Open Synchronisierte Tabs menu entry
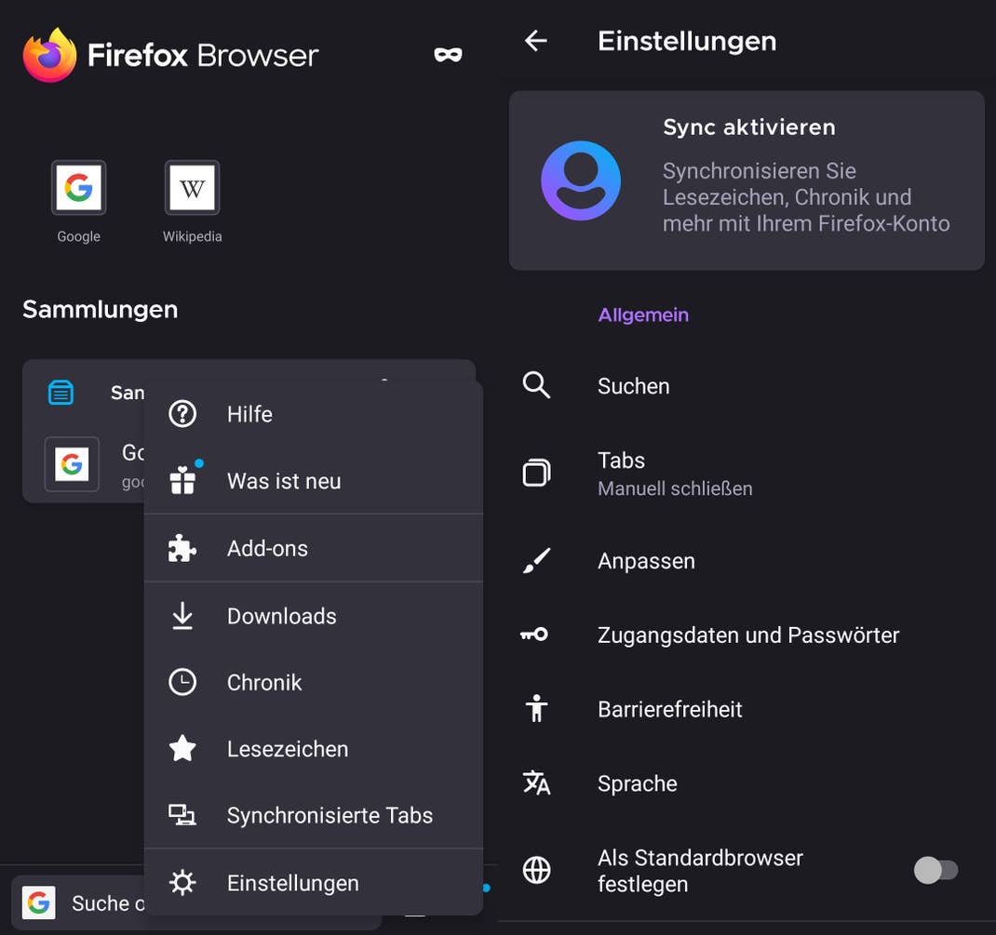The width and height of the screenshot is (996, 935). point(330,815)
